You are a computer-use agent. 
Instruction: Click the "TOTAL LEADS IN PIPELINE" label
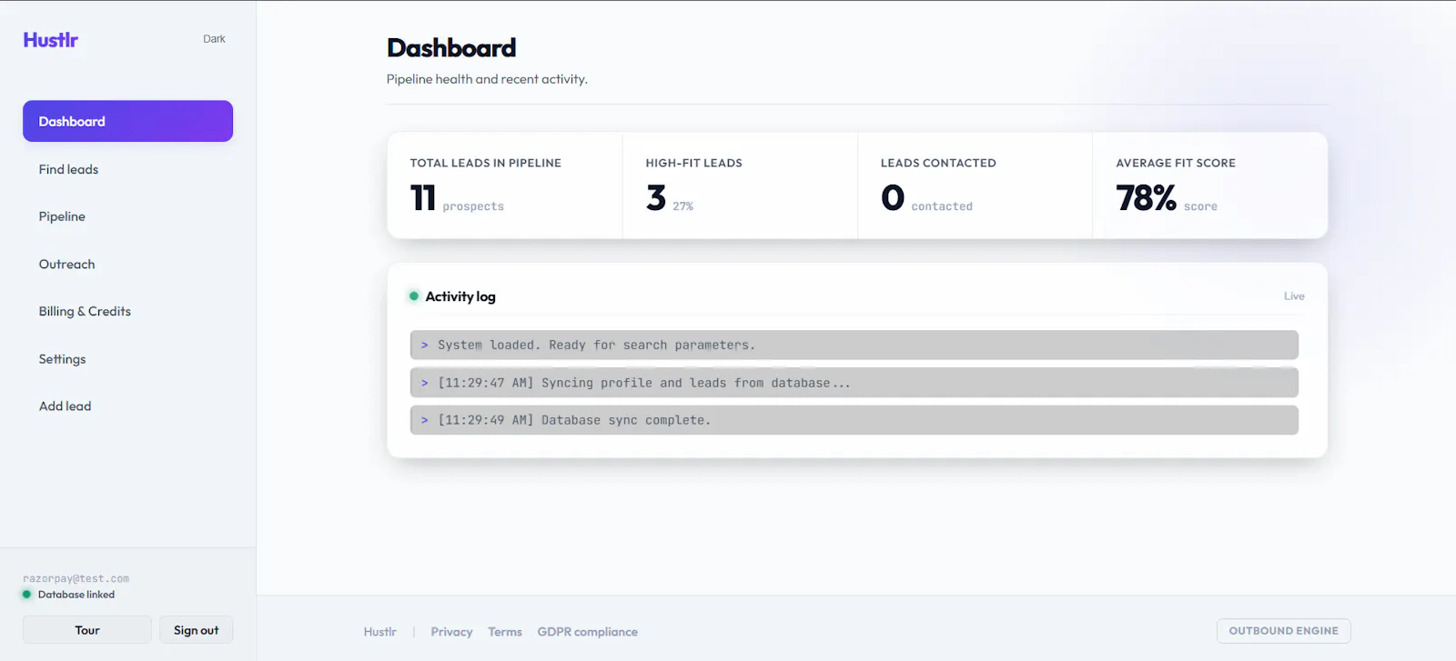pos(485,164)
